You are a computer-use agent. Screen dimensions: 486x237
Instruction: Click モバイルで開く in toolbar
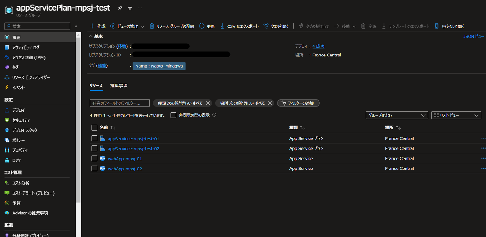pos(449,26)
